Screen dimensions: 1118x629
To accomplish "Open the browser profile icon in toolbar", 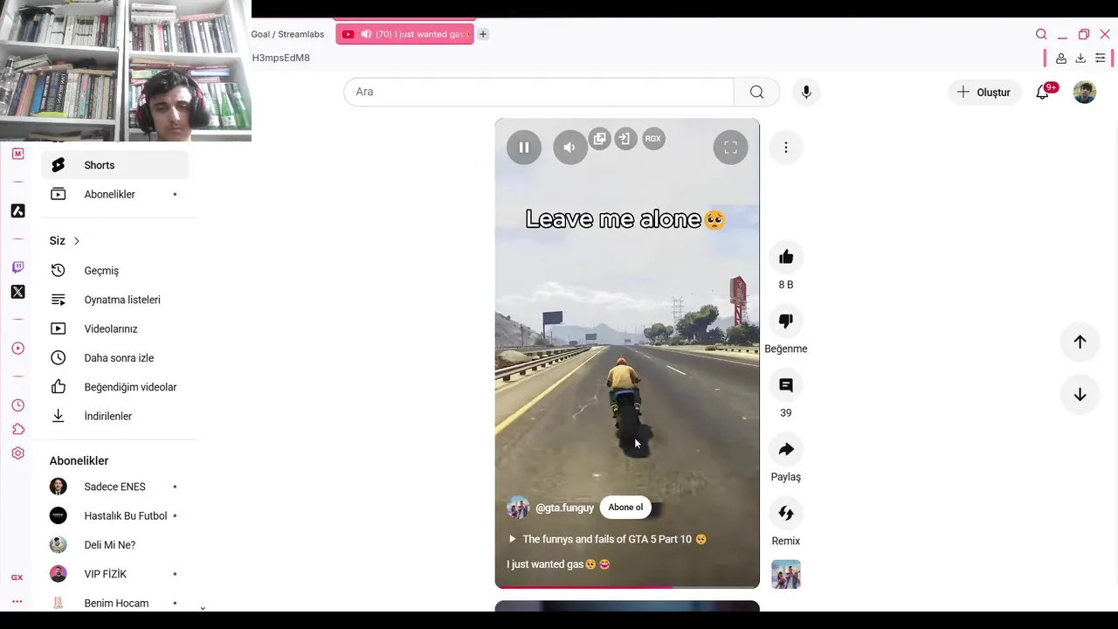I will tap(1060, 58).
